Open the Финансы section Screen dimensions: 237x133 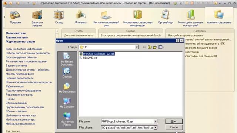81,17
